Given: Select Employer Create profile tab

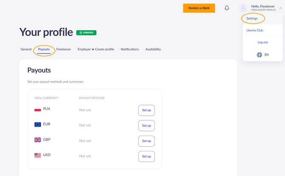Looking at the screenshot, I should click(x=96, y=49).
